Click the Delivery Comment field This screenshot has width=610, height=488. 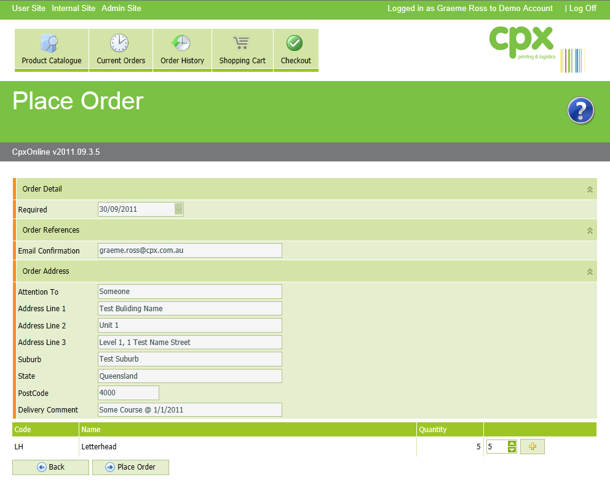coord(189,409)
